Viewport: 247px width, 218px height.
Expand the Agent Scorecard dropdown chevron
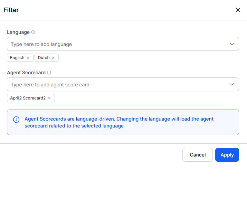pyautogui.click(x=232, y=84)
